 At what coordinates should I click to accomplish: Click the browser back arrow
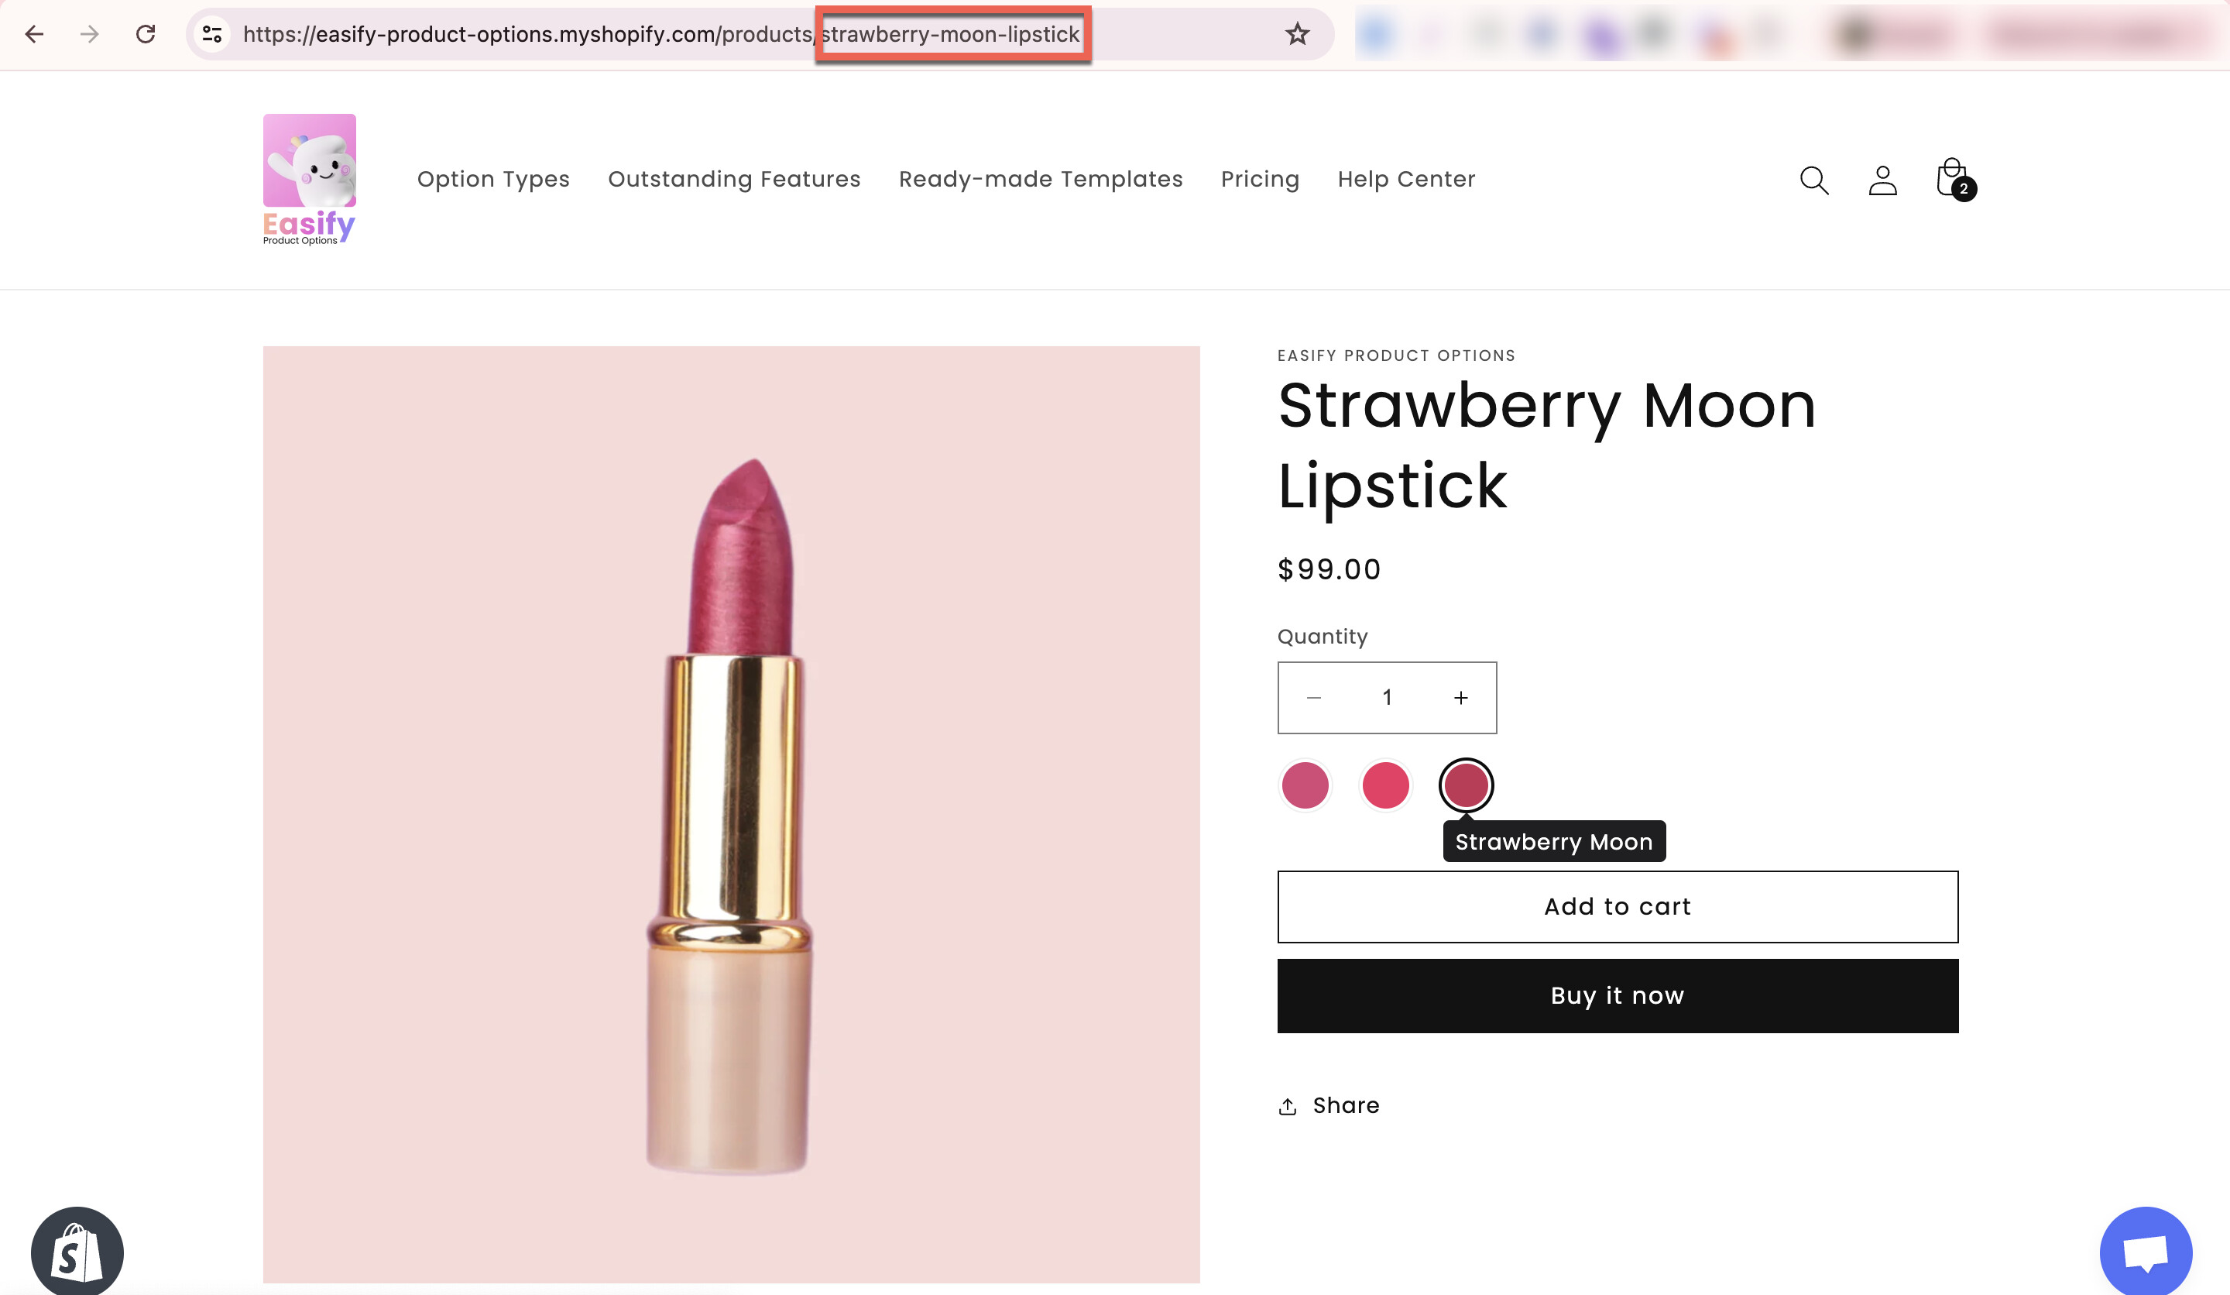coord(35,35)
